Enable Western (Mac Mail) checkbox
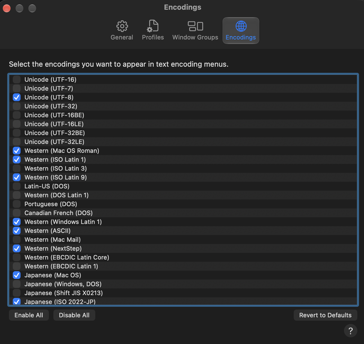 (x=17, y=240)
